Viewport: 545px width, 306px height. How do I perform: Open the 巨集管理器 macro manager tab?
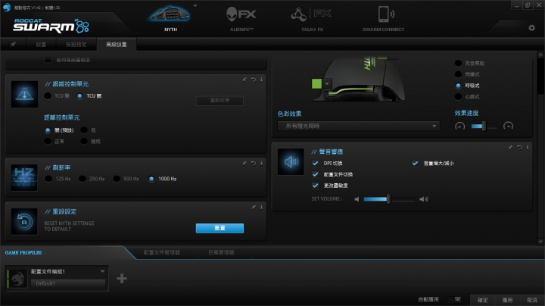221,252
